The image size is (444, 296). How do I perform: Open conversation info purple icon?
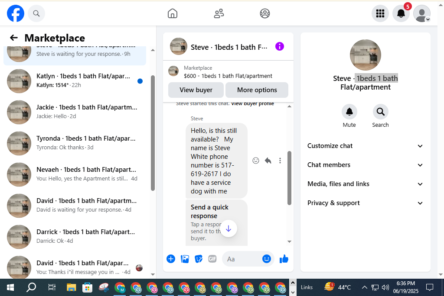(x=280, y=46)
